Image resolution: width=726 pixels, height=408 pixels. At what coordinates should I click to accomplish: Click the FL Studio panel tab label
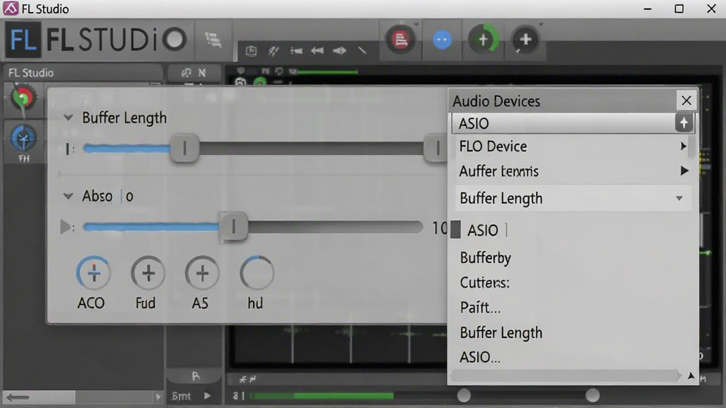(31, 73)
